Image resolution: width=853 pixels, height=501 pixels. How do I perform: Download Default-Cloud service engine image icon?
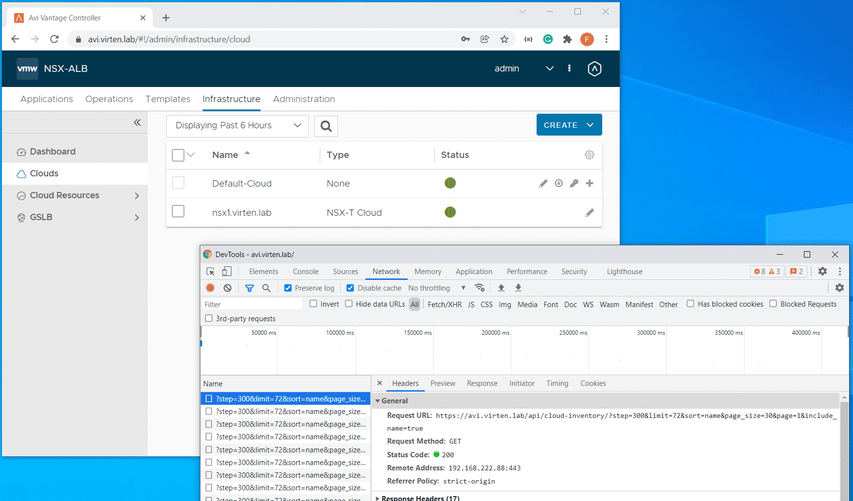coord(559,183)
